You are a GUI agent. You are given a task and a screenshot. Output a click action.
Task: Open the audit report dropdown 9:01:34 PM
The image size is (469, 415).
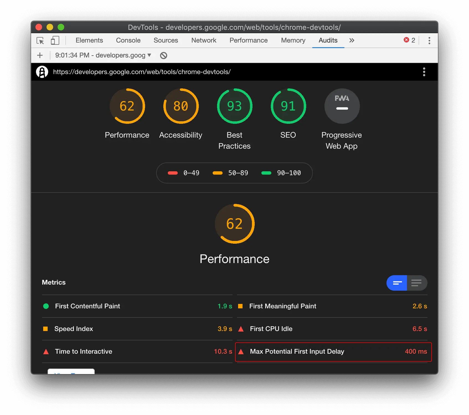103,55
